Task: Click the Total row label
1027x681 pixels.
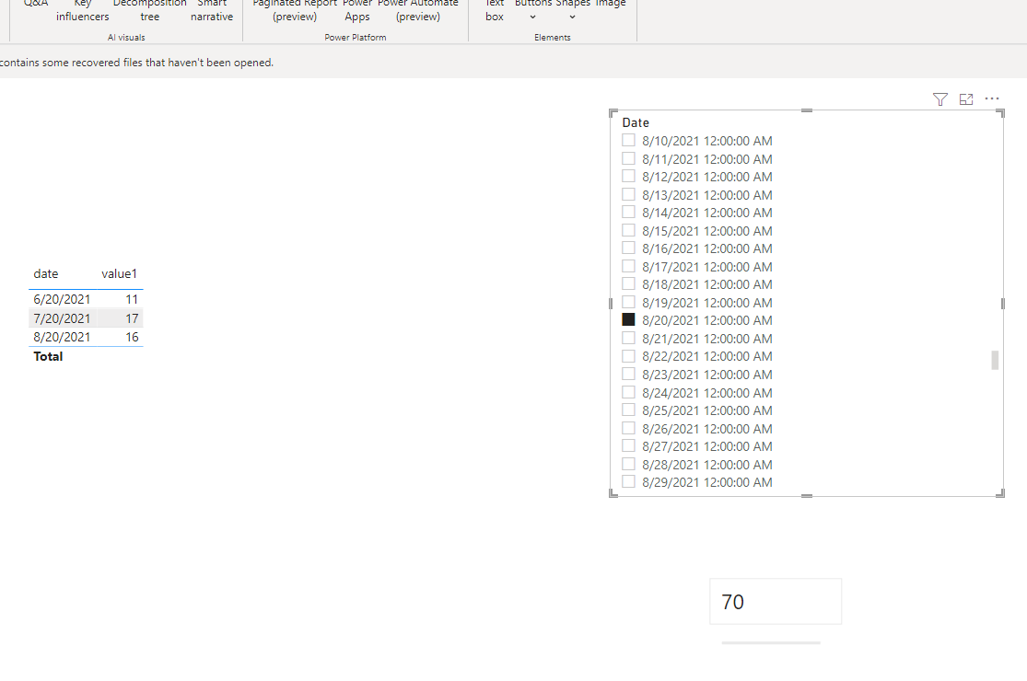Action: point(48,356)
